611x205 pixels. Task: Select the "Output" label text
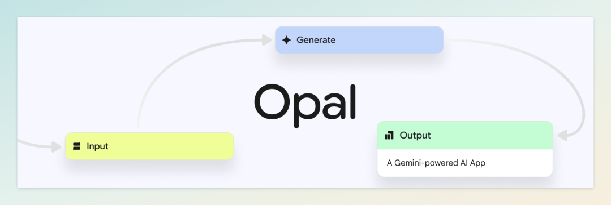tap(415, 136)
